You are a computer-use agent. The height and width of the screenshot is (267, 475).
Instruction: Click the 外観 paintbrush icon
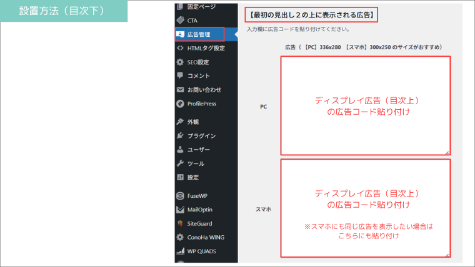180,122
